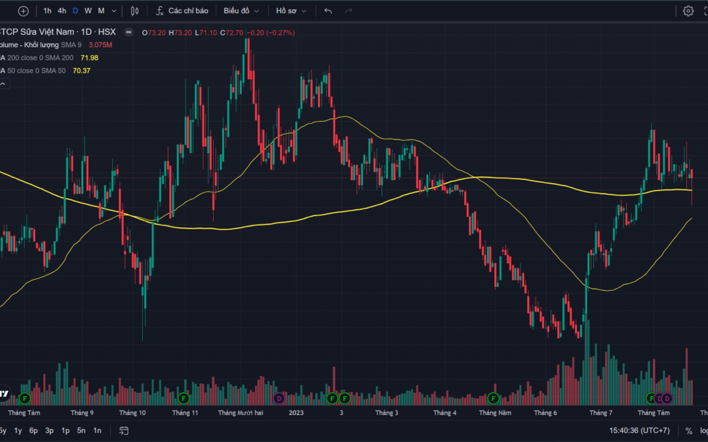Open chart settings gear icon
This screenshot has width=708, height=442.
688,10
